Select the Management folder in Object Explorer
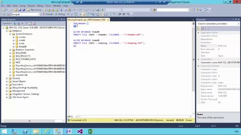241x135 pixels. click(x=18, y=91)
